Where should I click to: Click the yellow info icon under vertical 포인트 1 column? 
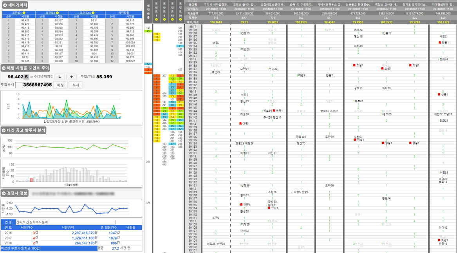pos(157,20)
